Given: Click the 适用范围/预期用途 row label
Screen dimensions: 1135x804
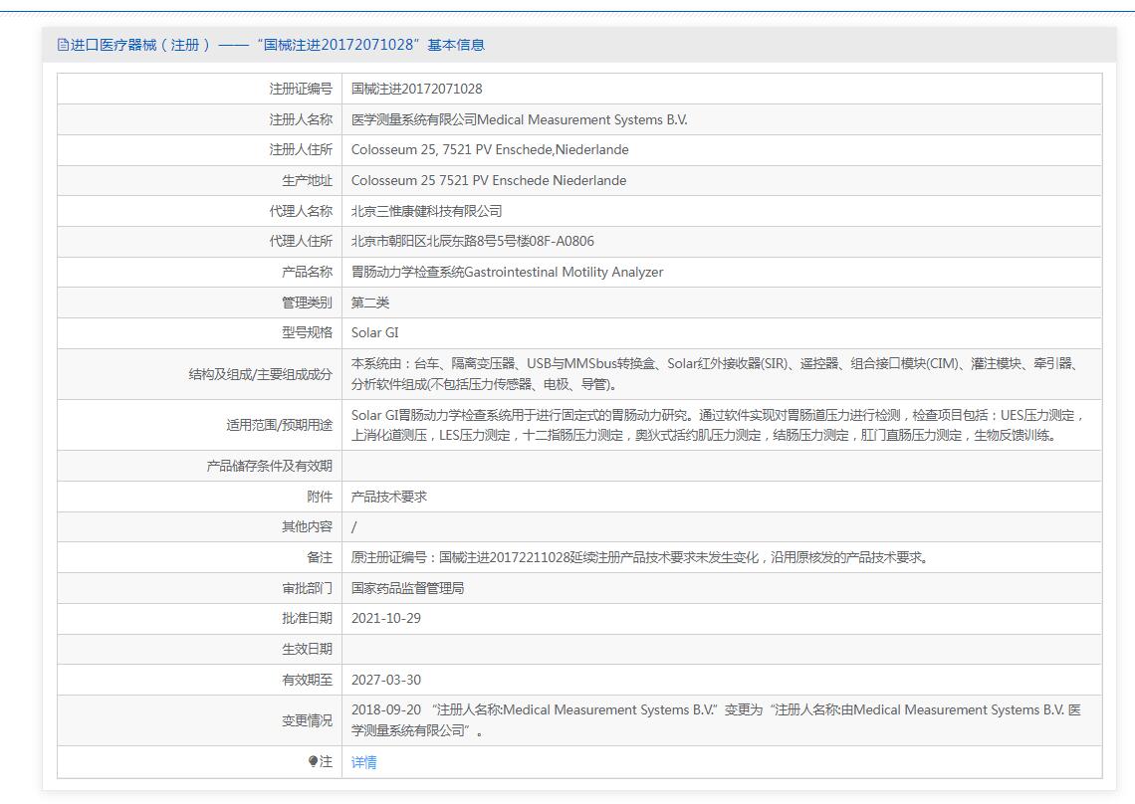Looking at the screenshot, I should click(x=279, y=425).
